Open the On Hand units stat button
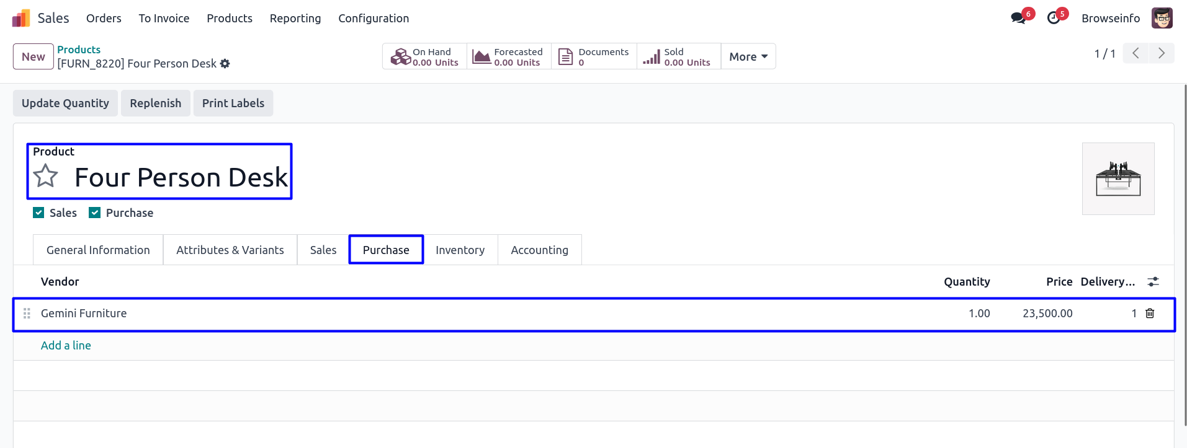Image resolution: width=1187 pixels, height=448 pixels. [425, 56]
